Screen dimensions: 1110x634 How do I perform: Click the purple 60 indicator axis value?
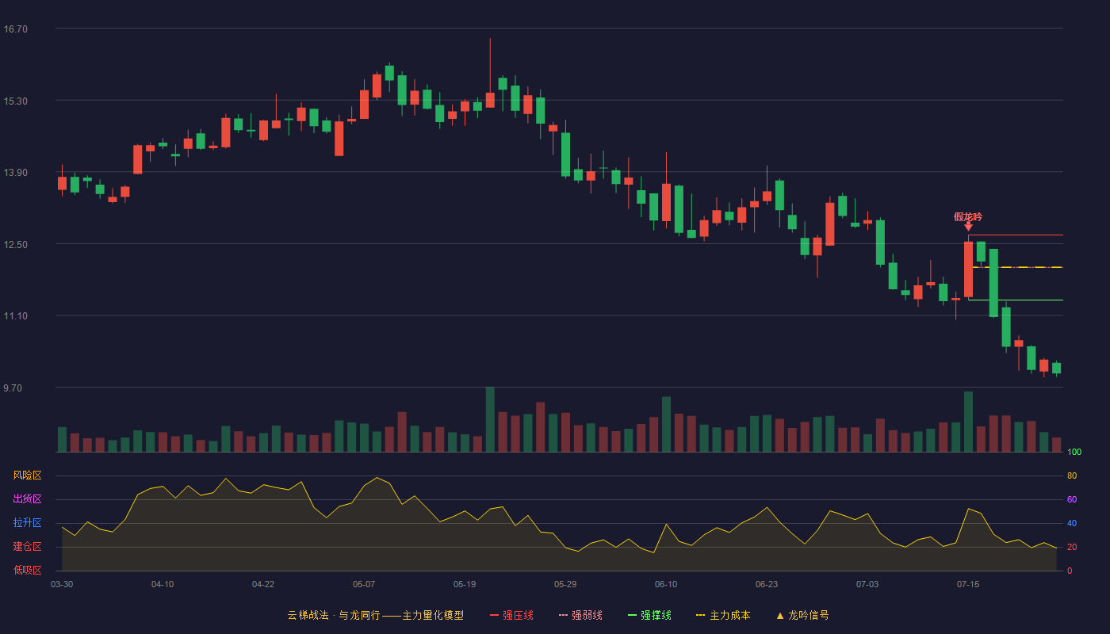click(x=1072, y=499)
